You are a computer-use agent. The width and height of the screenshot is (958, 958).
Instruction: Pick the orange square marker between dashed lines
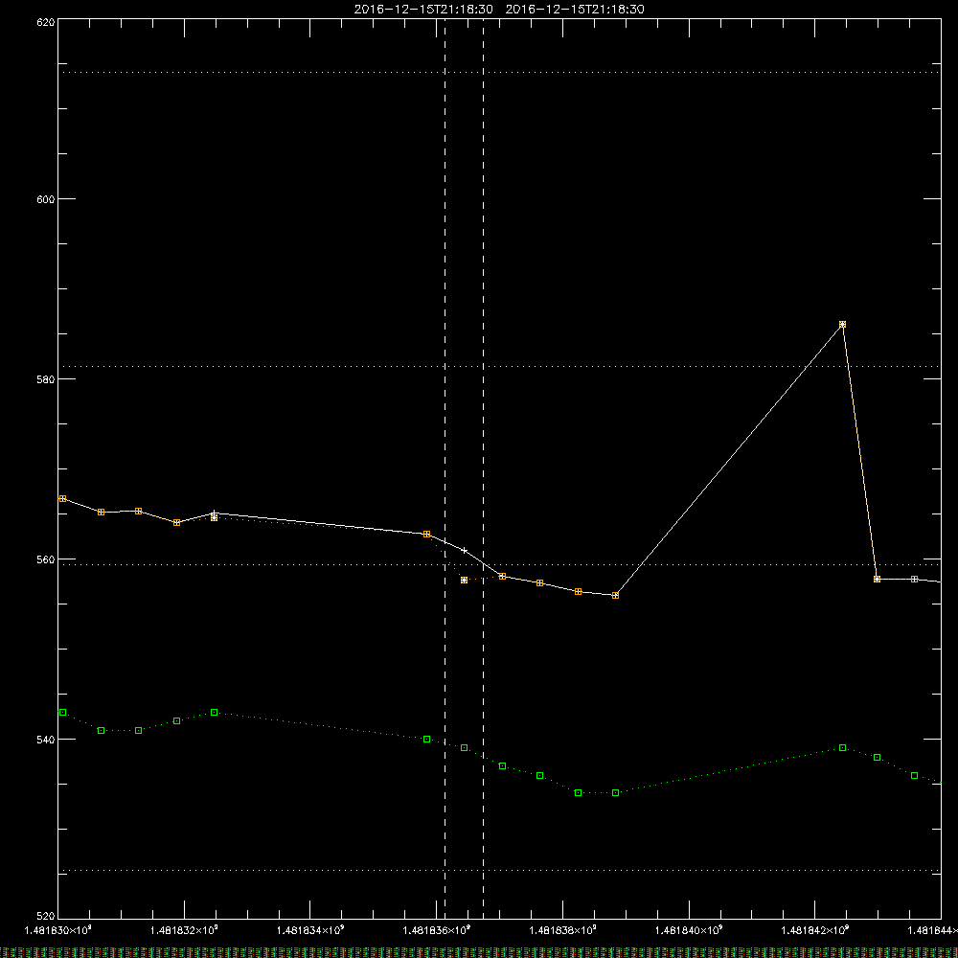coord(465,581)
